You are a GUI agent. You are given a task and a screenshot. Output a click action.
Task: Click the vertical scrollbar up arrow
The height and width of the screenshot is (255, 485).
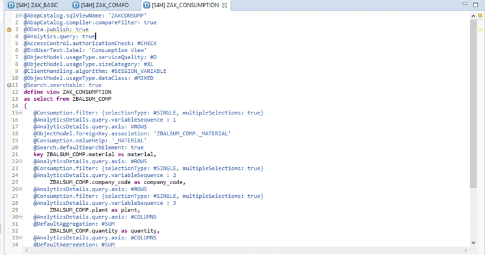pos(473,16)
